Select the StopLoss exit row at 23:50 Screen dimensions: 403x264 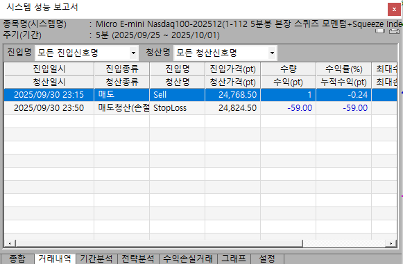click(200, 108)
